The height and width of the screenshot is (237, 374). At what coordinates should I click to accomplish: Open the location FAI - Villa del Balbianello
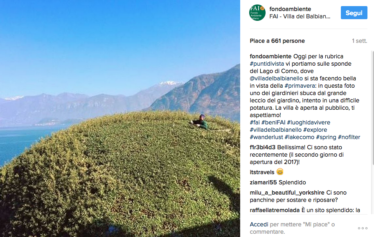[301, 17]
